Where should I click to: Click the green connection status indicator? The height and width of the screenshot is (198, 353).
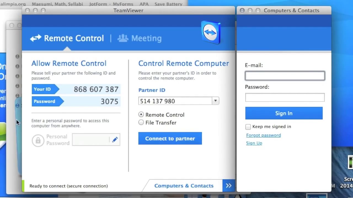tap(23, 186)
